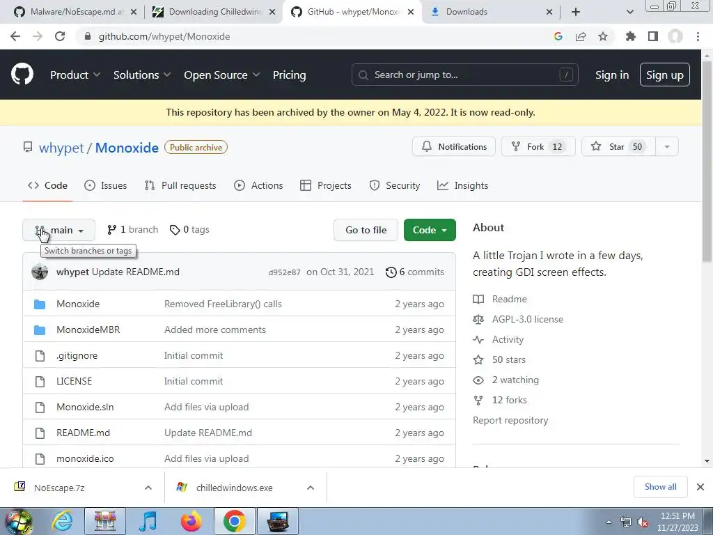Click the share page icon in address bar
Viewport: 713px width, 535px height.
581,36
